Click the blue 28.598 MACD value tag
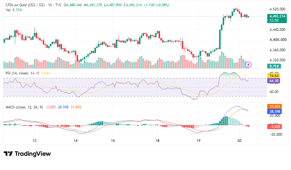The height and width of the screenshot is (170, 291). tap(274, 111)
